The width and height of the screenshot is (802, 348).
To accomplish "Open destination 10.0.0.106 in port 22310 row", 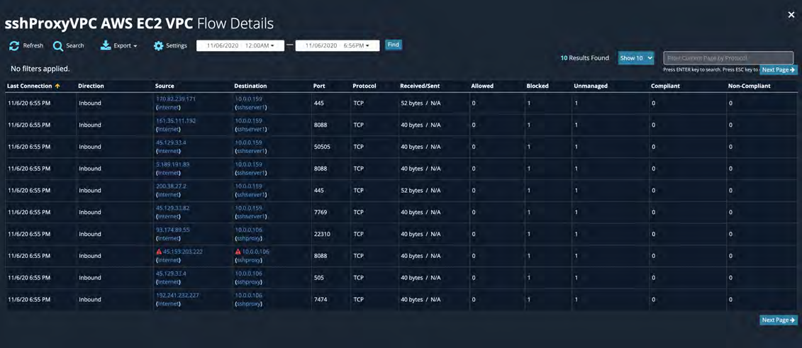I will tap(249, 230).
